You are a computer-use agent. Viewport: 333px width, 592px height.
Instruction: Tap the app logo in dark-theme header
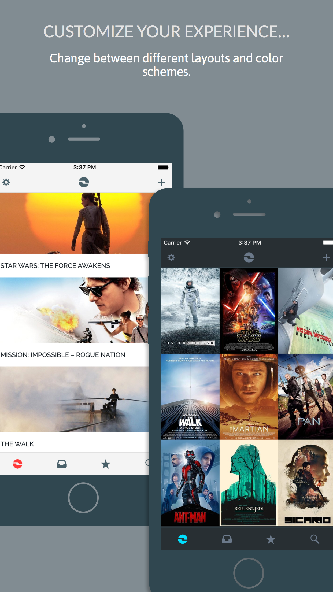coord(249,258)
